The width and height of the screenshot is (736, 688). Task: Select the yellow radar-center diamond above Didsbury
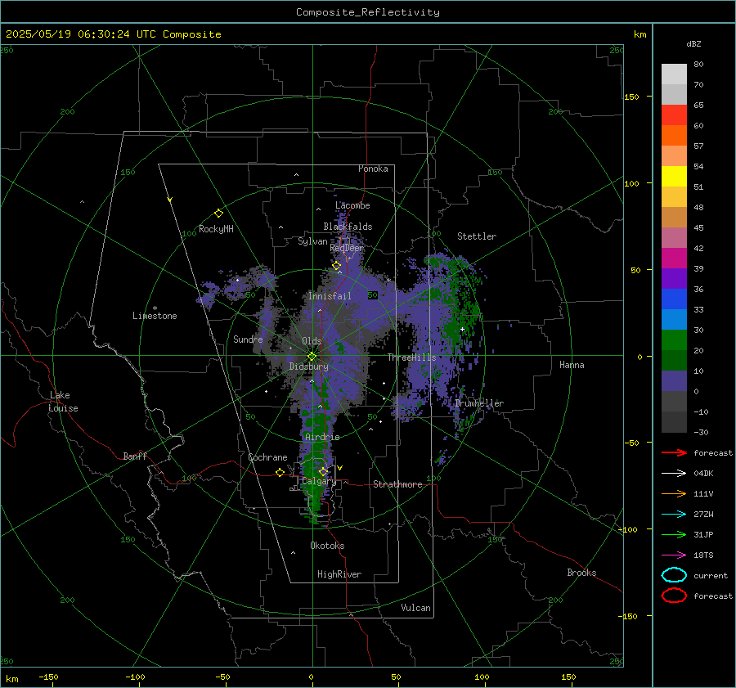[x=312, y=357]
